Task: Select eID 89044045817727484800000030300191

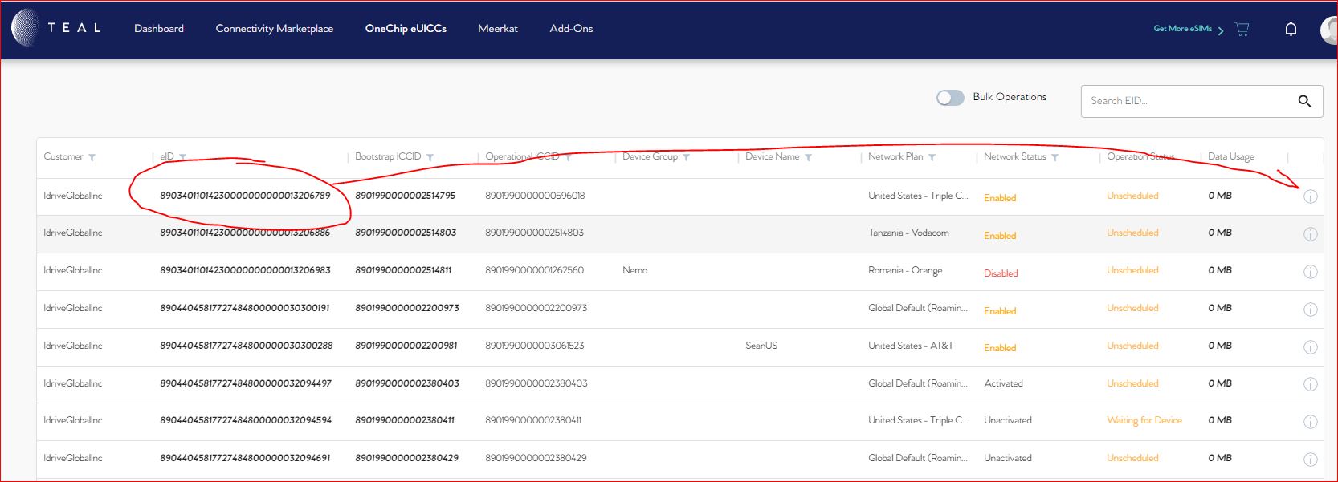Action: (244, 308)
